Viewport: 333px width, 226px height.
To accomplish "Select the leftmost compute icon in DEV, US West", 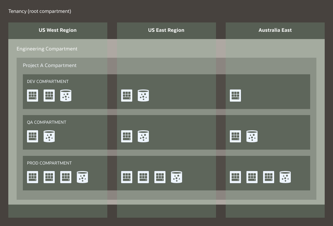I will click(x=33, y=96).
